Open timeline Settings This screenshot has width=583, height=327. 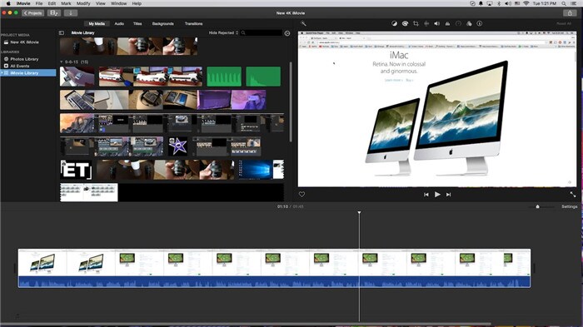coord(569,206)
